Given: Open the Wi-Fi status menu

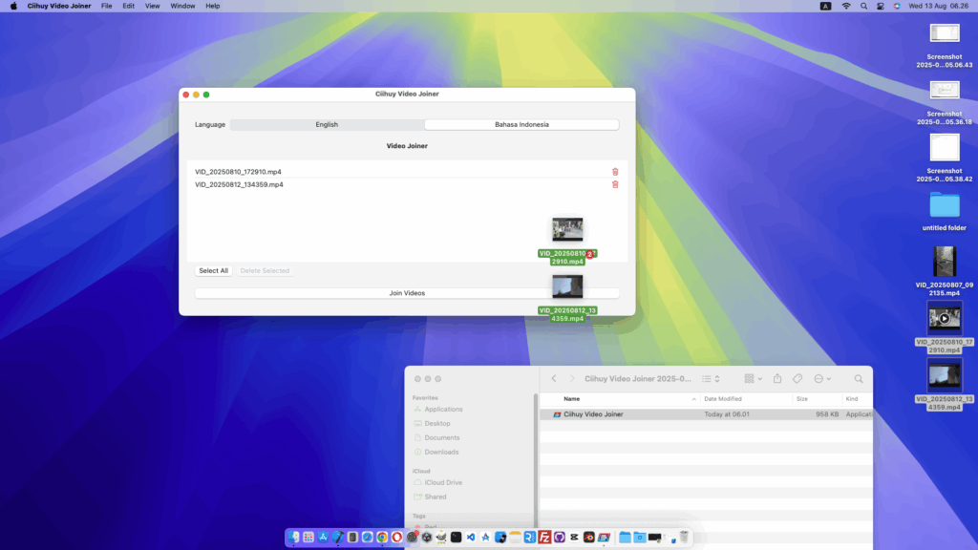Looking at the screenshot, I should pyautogui.click(x=846, y=7).
